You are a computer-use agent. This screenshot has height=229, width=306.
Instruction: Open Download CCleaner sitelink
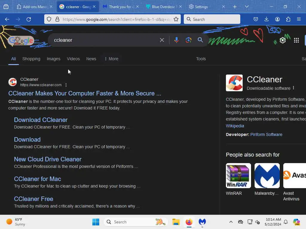click(x=41, y=120)
